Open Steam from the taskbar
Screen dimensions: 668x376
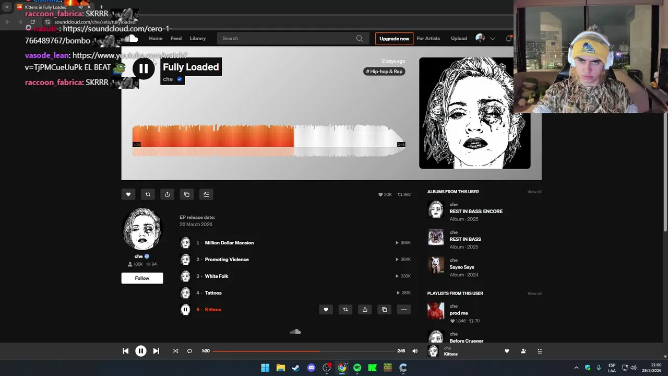coord(296,368)
